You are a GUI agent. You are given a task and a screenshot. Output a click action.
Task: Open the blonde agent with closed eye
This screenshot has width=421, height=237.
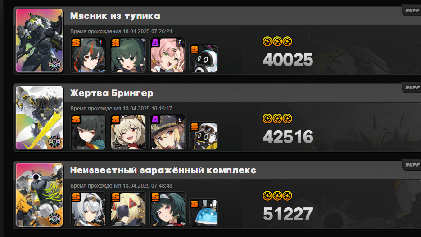point(128,132)
